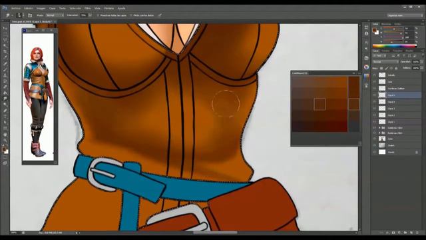Open the Opacidad dropdown in Layers panel

(422, 62)
